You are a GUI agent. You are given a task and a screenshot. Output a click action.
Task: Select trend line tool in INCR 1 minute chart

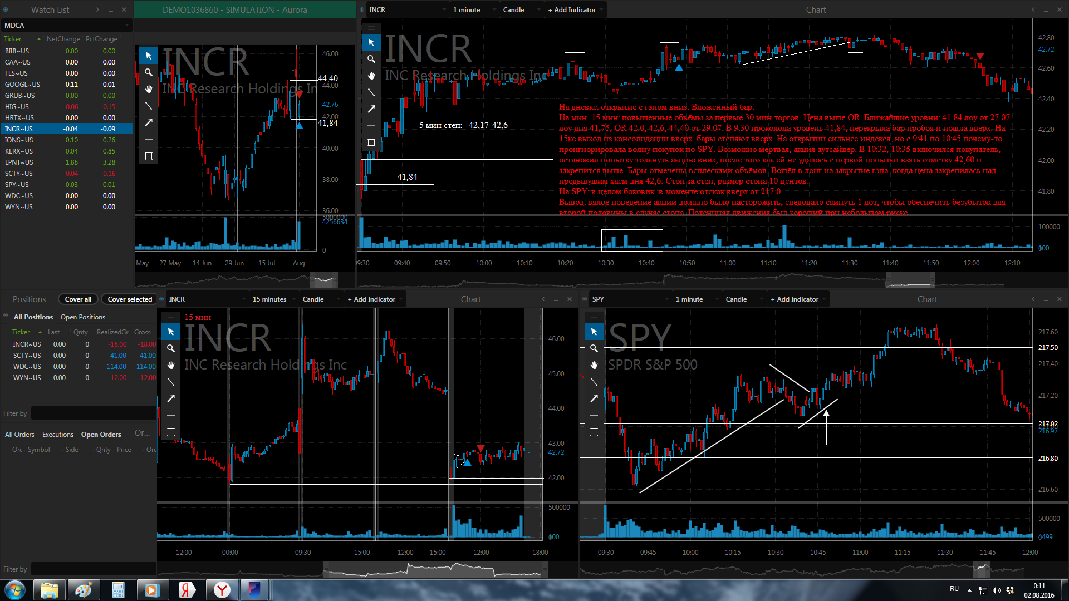click(x=371, y=92)
